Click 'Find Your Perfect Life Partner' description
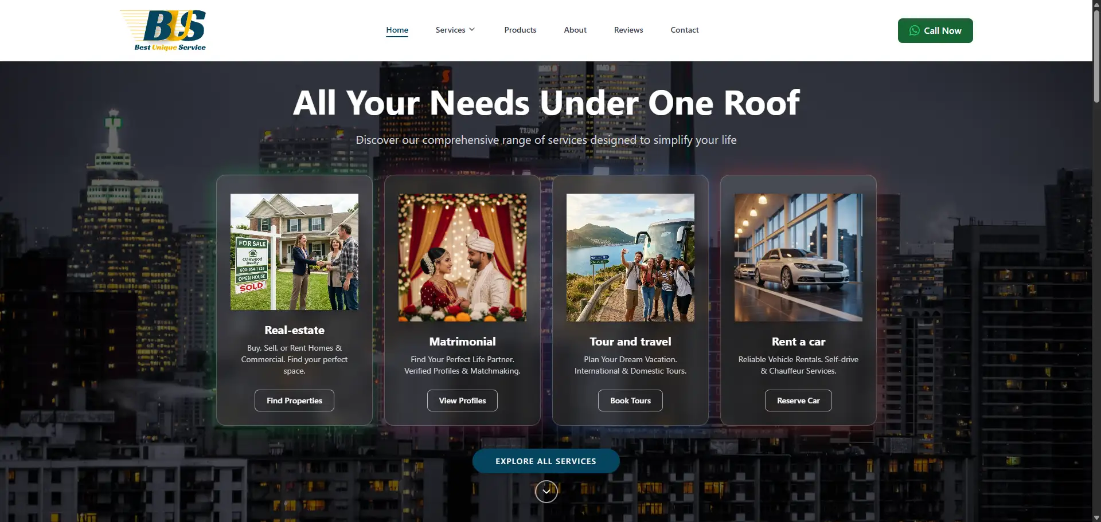This screenshot has width=1101, height=522. 462,365
